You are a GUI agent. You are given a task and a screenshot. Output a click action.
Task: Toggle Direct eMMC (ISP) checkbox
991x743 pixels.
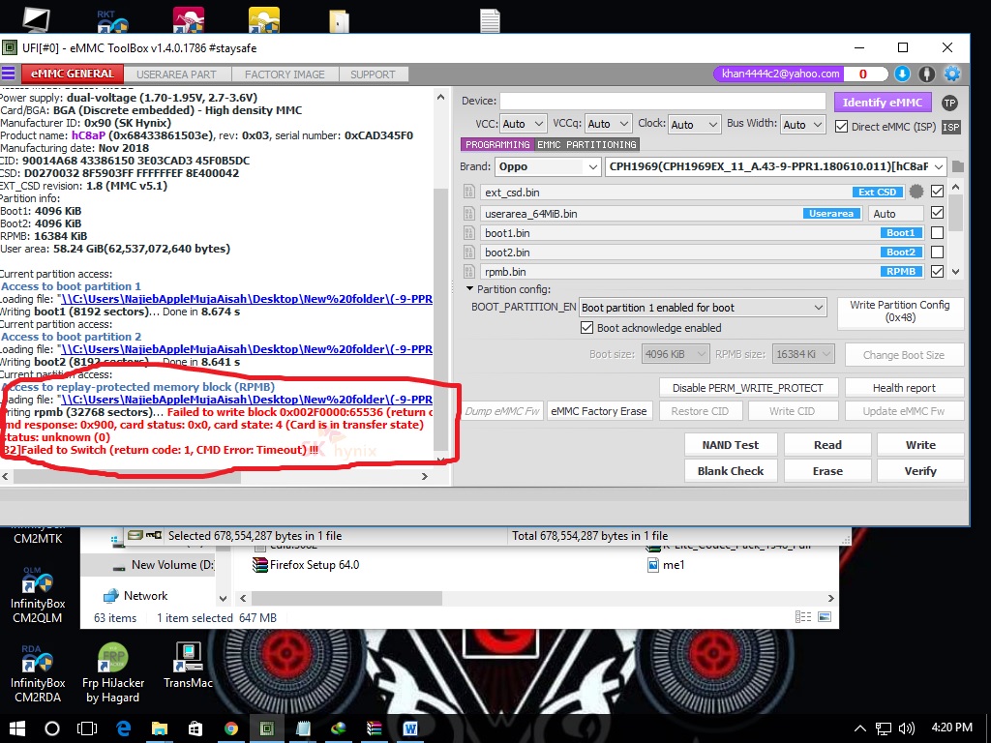click(x=841, y=127)
